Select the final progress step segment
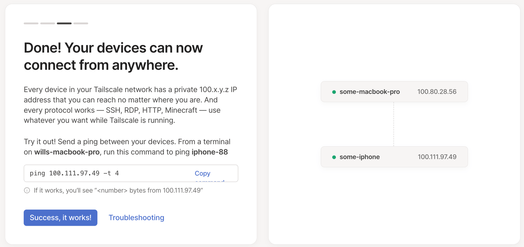This screenshot has height=247, width=524. pyautogui.click(x=81, y=23)
